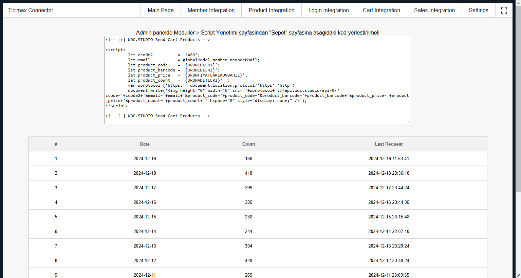Click count value 238
Screen dimensions: 521x278
click(249, 217)
